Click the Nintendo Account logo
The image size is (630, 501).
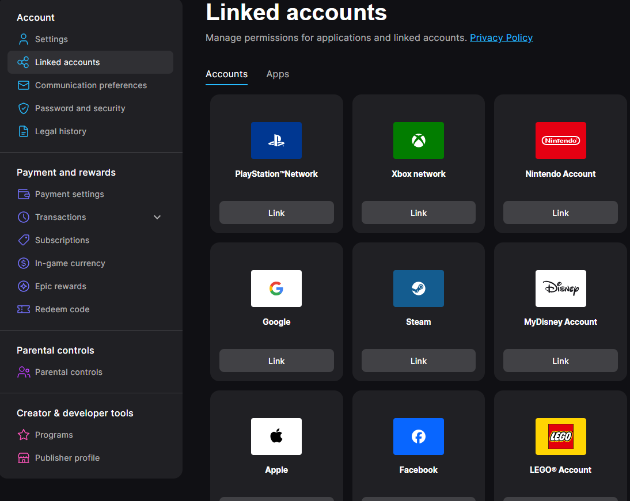point(560,141)
